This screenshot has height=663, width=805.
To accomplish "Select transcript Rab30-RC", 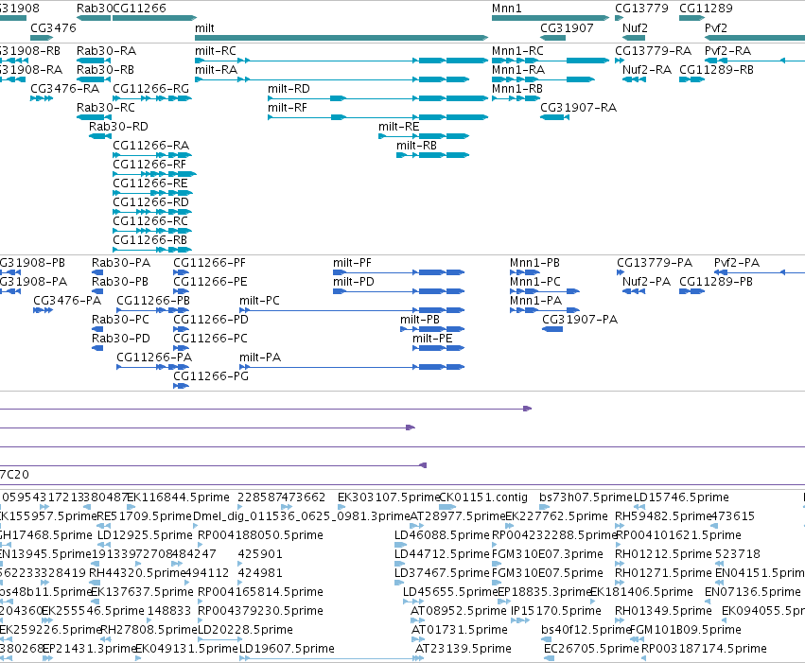I will point(94,117).
